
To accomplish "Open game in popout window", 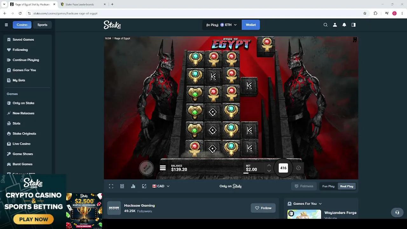I will [x=144, y=186].
